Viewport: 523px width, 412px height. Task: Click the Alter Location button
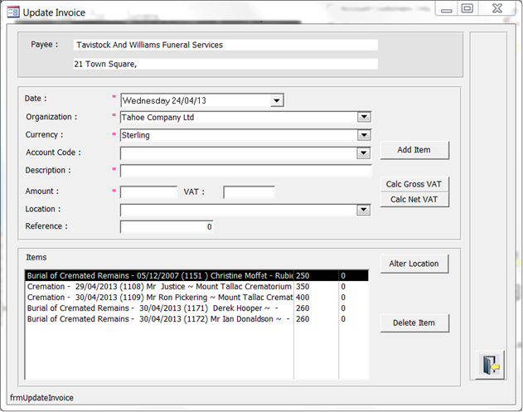(x=414, y=264)
